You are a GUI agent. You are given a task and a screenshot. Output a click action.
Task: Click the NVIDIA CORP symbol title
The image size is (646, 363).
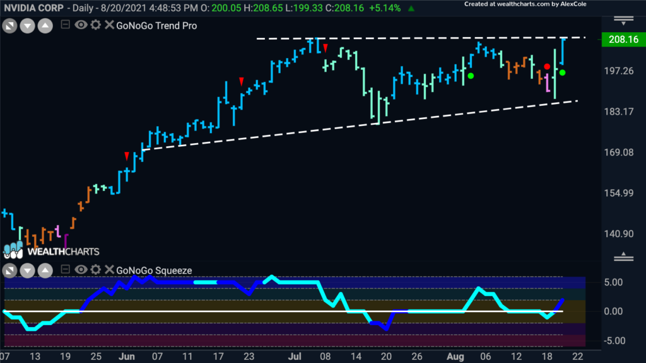[34, 8]
